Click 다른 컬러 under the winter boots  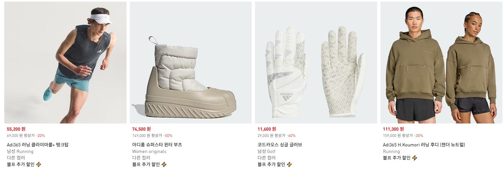141,158
